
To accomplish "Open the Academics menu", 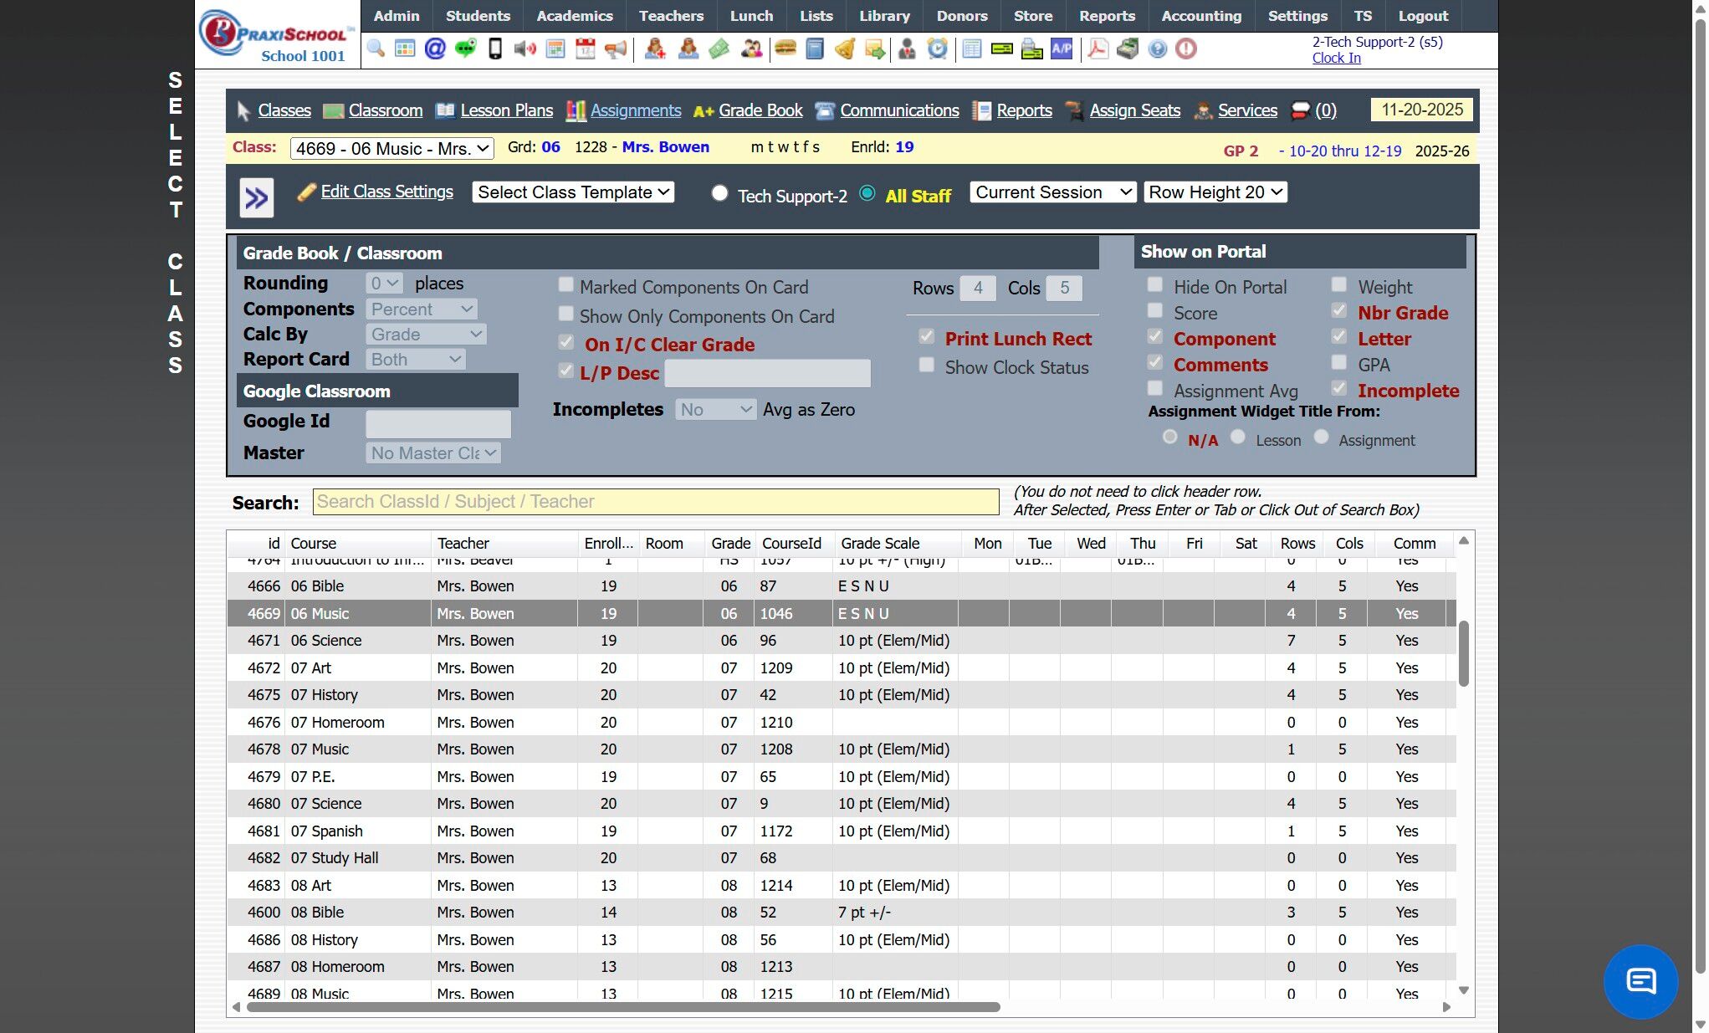I will tap(574, 16).
